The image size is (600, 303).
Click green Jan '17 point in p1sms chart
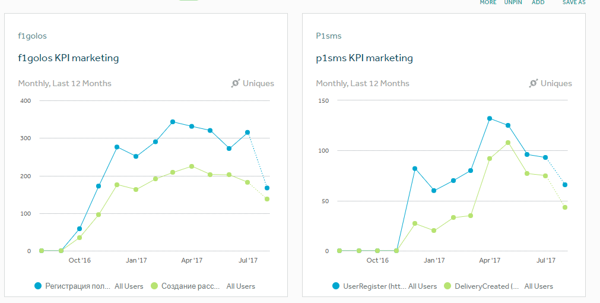click(x=434, y=231)
